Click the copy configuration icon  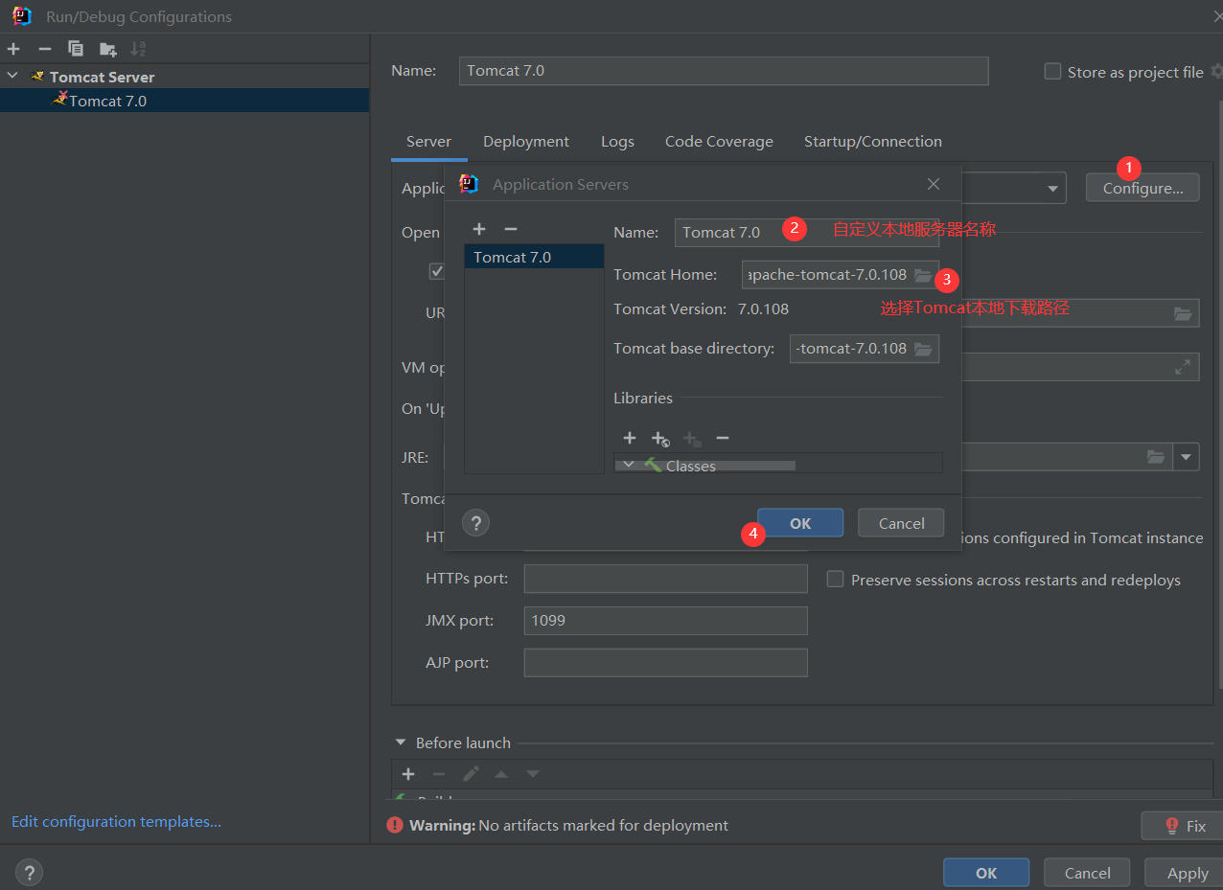[76, 49]
